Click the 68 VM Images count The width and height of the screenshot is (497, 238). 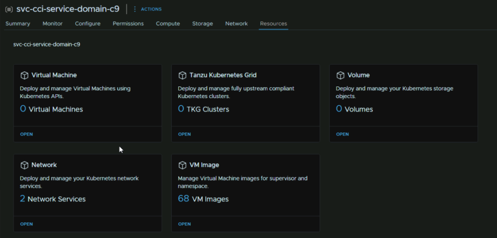tap(203, 199)
